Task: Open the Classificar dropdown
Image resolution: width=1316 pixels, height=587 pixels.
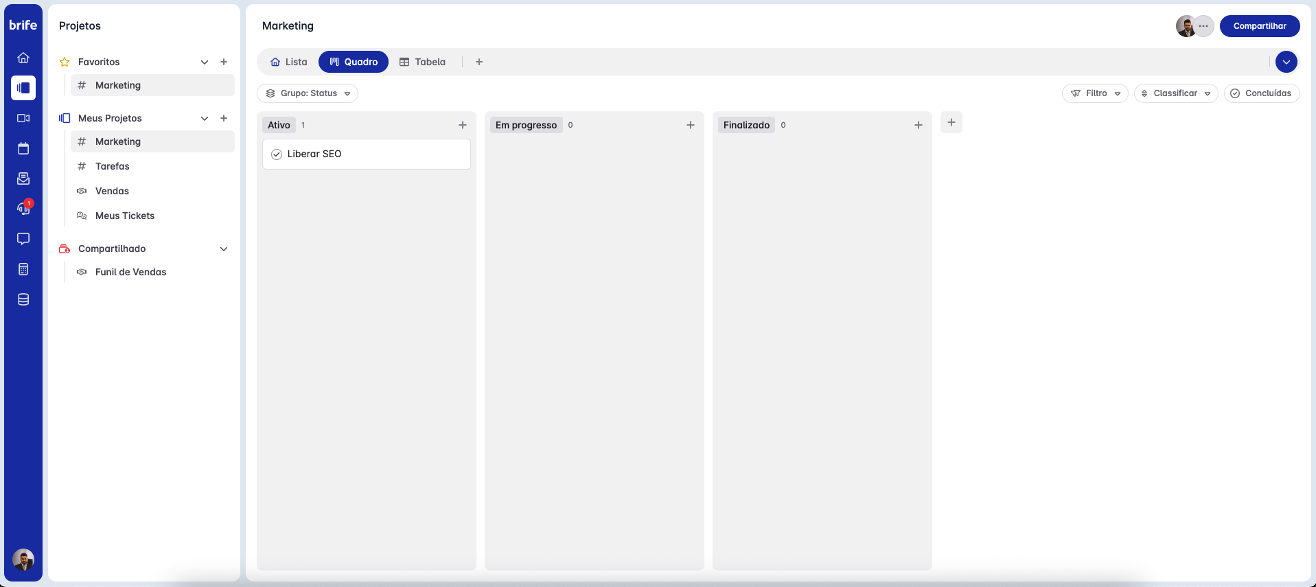Action: tap(1176, 93)
